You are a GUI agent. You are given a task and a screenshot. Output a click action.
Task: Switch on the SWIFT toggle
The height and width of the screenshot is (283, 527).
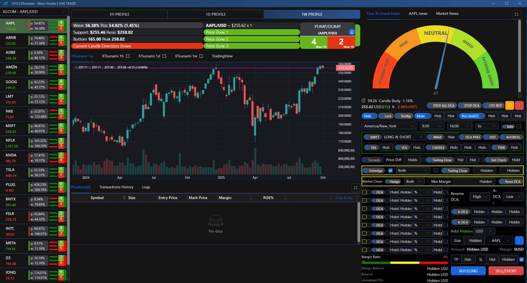pos(372,137)
